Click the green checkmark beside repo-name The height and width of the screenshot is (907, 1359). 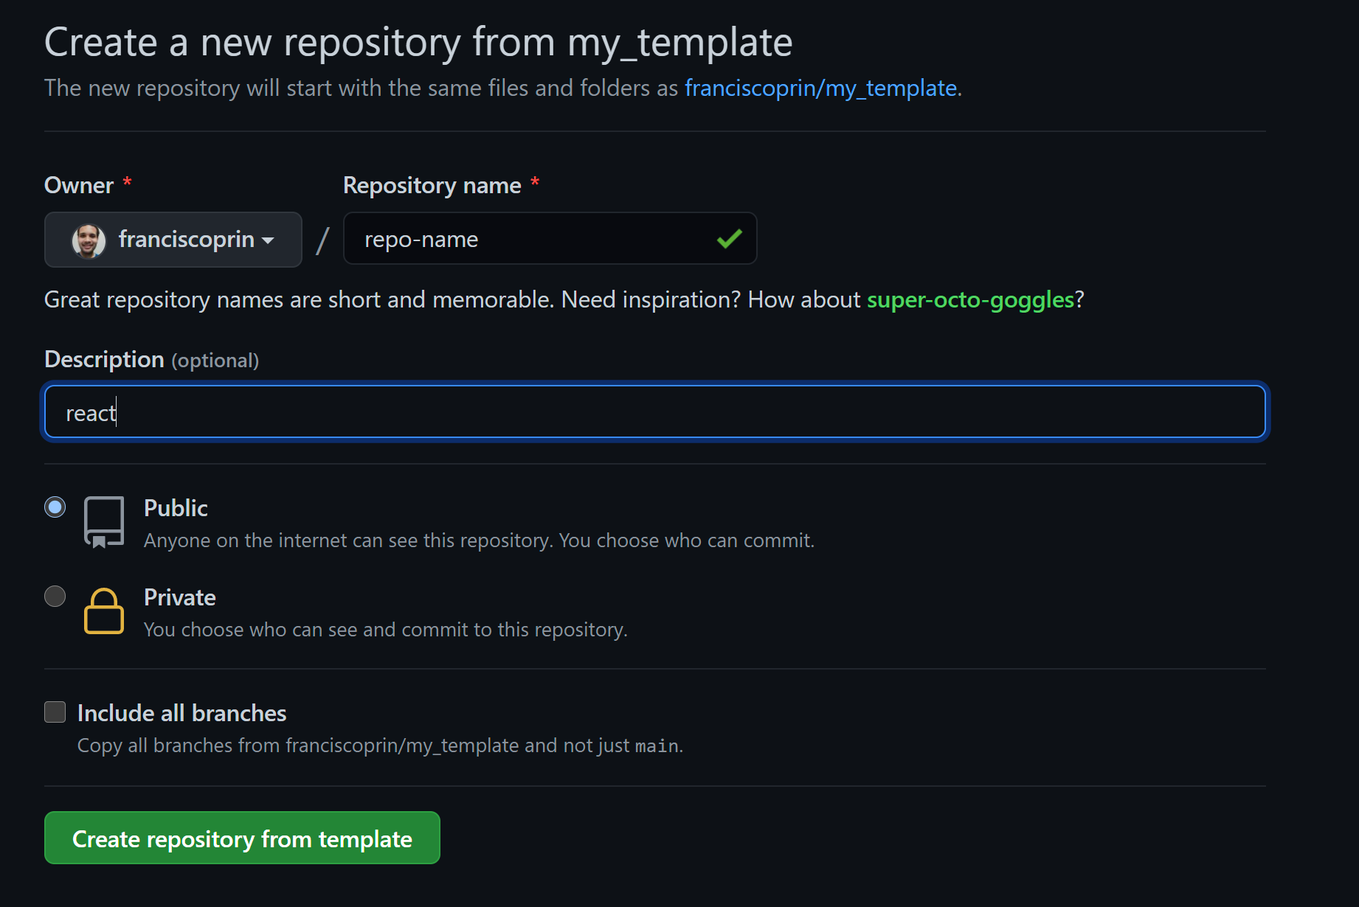coord(729,238)
